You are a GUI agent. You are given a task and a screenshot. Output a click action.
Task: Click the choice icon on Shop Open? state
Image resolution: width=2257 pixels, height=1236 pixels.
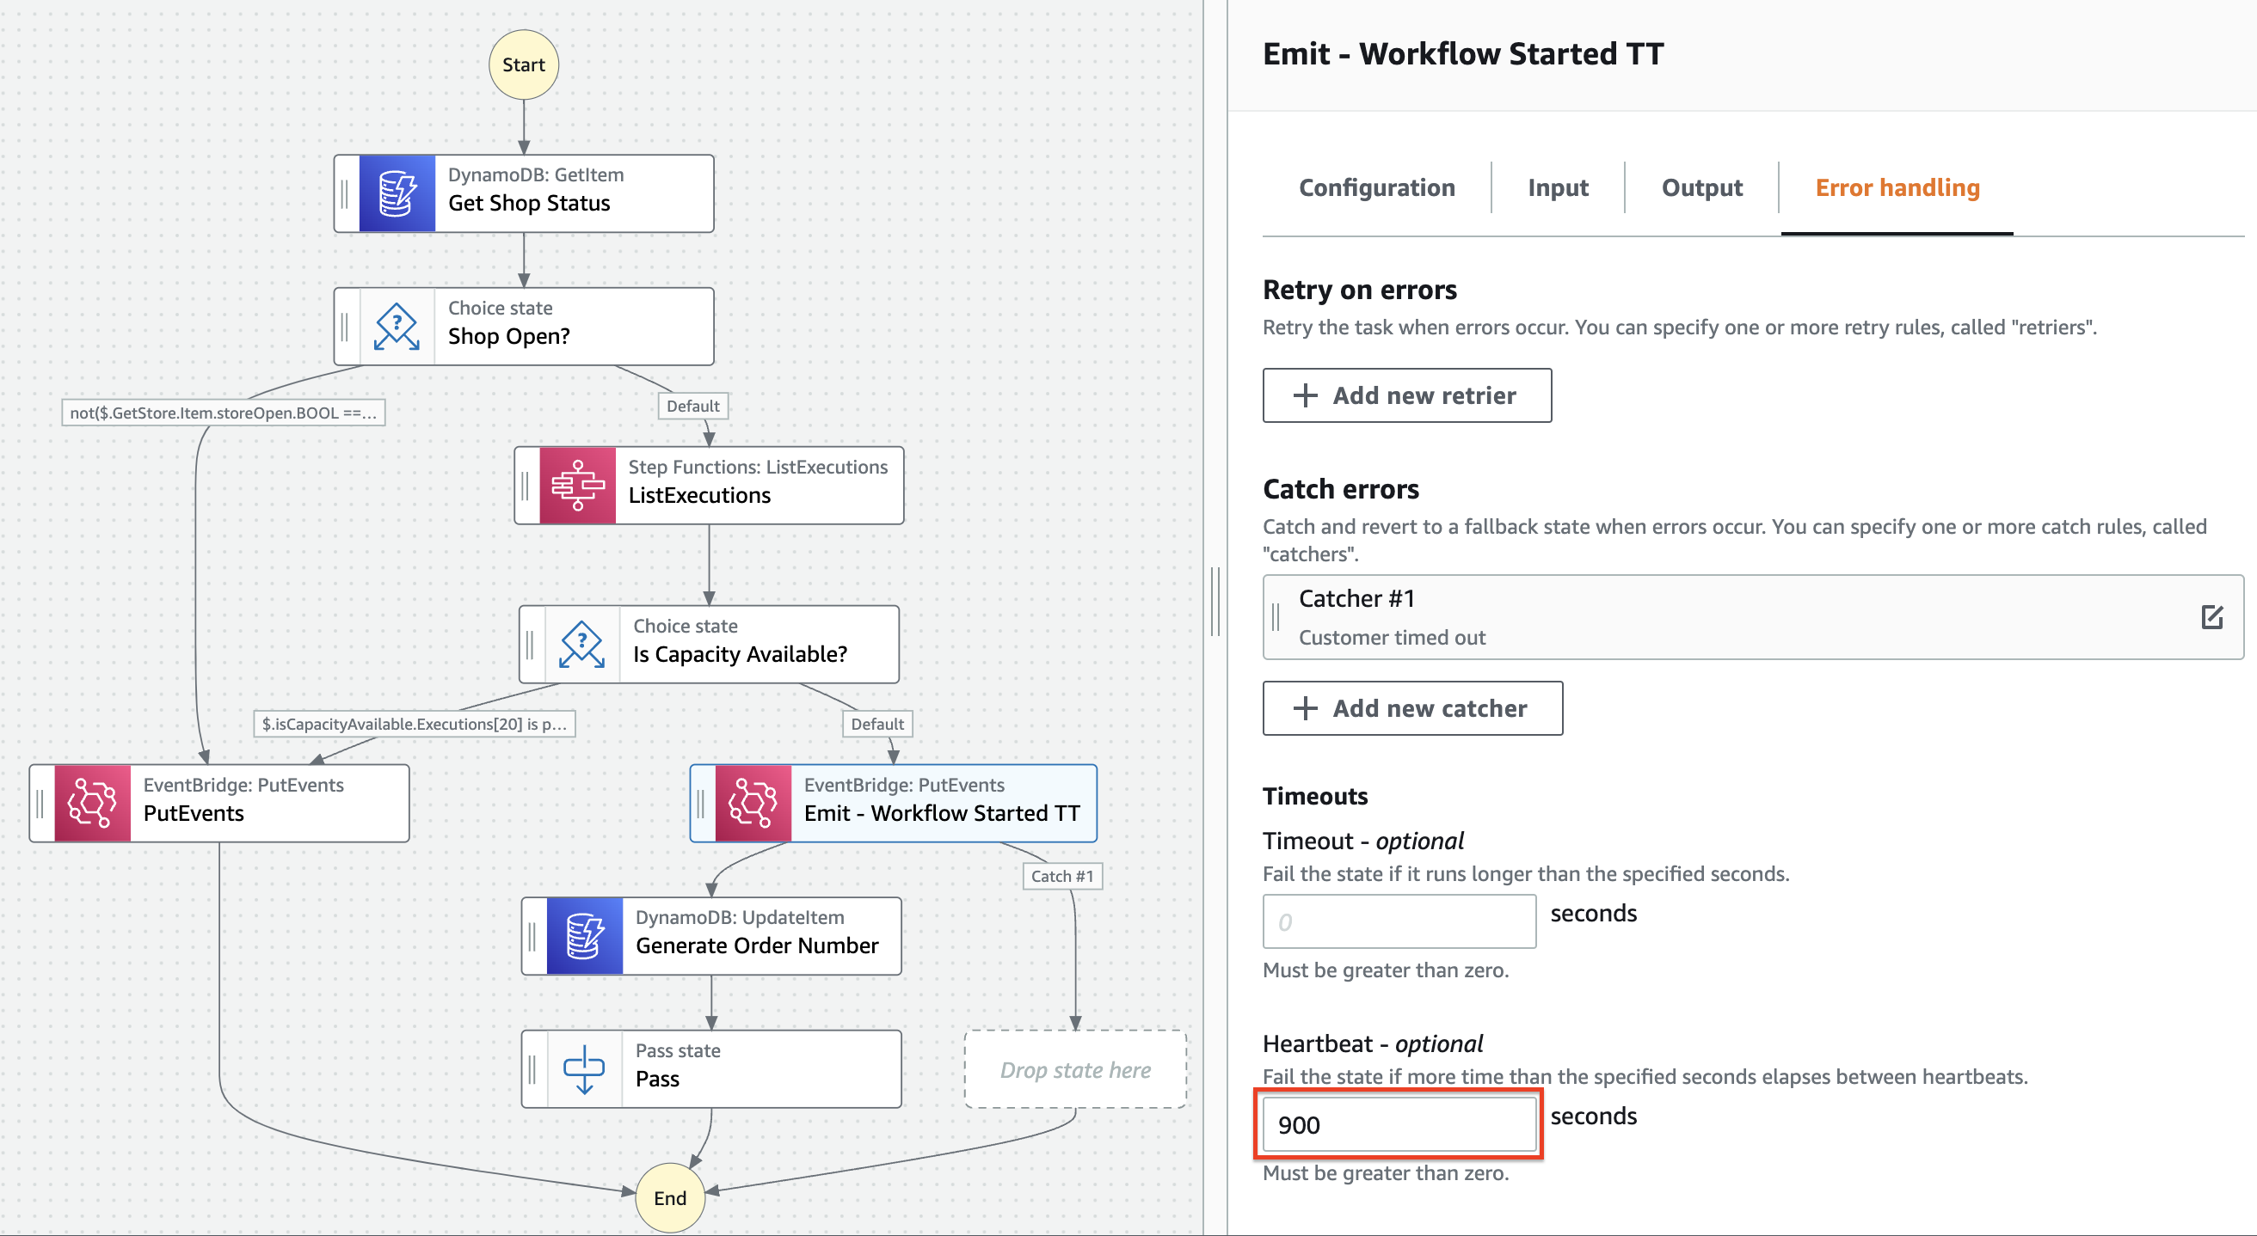pyautogui.click(x=397, y=327)
